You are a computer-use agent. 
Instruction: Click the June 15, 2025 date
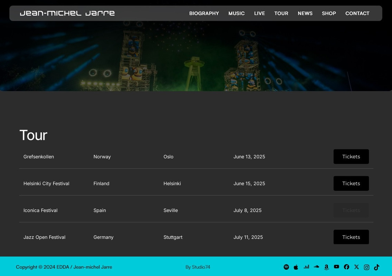coord(249,183)
